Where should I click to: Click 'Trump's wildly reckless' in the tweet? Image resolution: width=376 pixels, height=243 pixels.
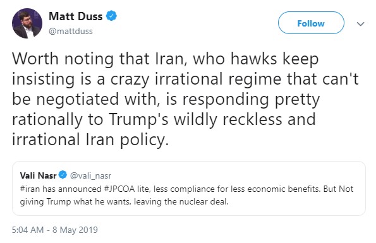[x=195, y=119]
